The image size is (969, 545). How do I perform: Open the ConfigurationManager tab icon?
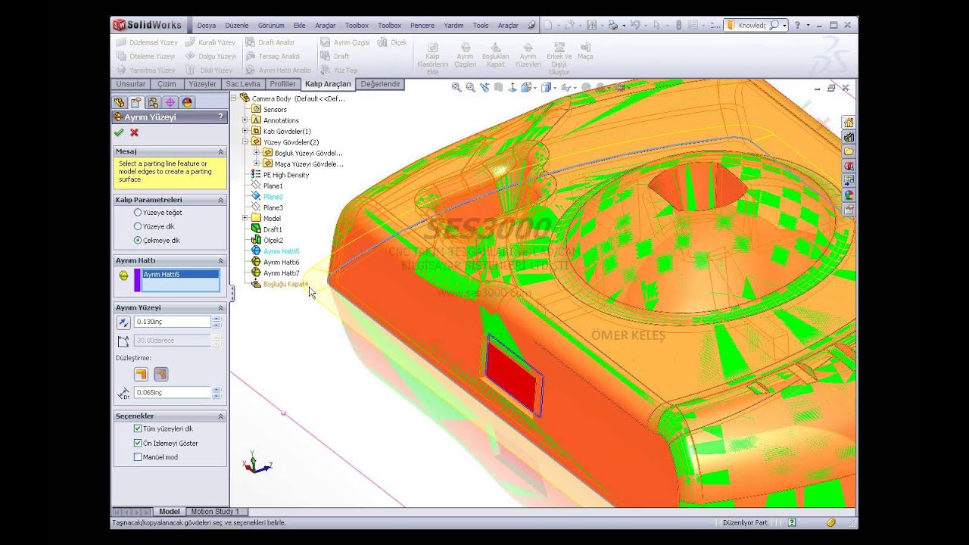pyautogui.click(x=153, y=102)
